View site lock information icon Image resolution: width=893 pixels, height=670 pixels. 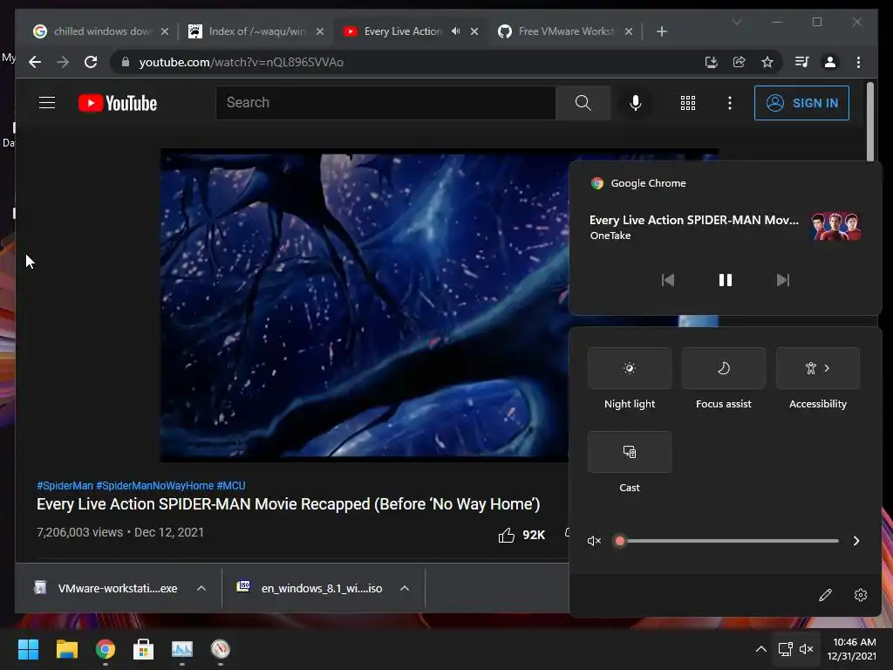[126, 62]
